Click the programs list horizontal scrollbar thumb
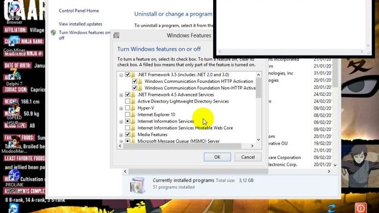This screenshot has width=379, height=213. click(x=198, y=171)
